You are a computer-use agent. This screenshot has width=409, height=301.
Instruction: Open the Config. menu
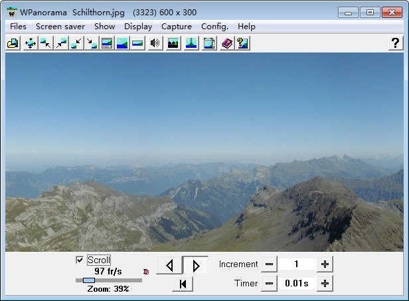pyautogui.click(x=214, y=27)
